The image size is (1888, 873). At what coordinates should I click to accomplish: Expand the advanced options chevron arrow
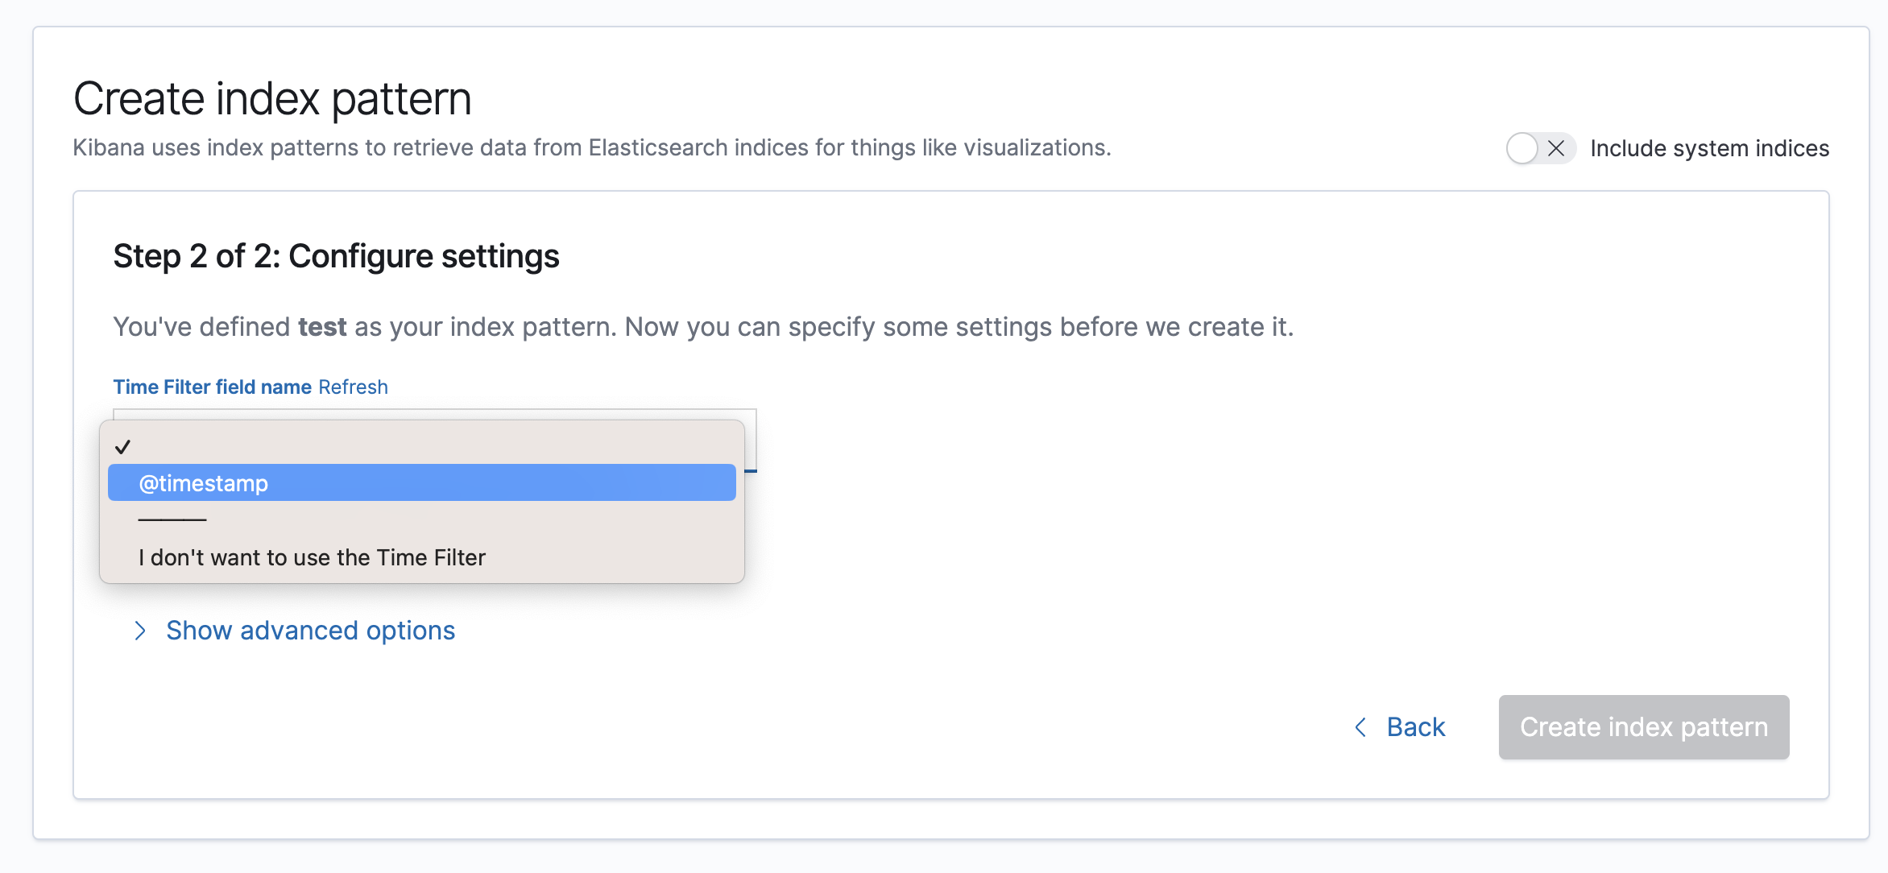tap(140, 631)
